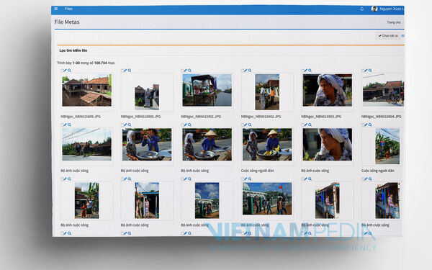
Task: Open the yellow bananas vendor thumbnail
Action: [267, 145]
